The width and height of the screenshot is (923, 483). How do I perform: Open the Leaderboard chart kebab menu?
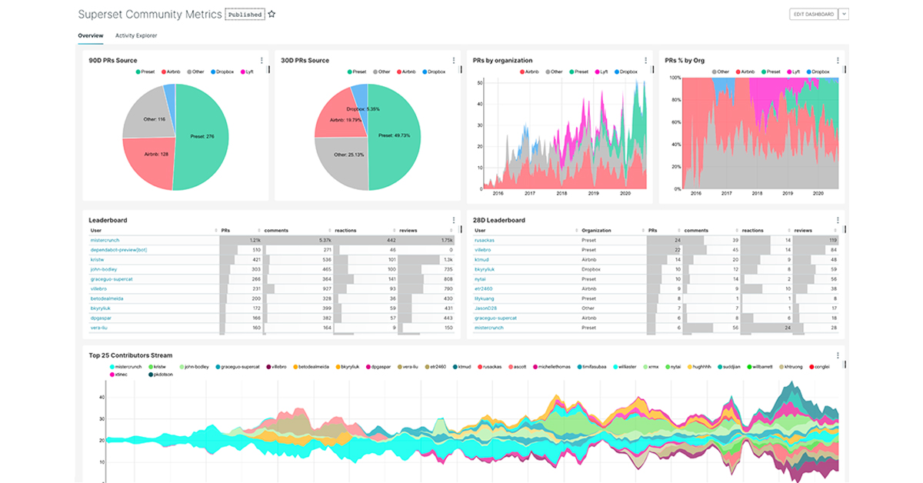click(x=454, y=220)
